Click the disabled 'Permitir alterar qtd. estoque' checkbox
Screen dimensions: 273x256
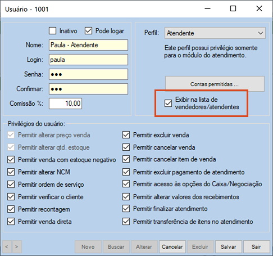click(x=11, y=147)
